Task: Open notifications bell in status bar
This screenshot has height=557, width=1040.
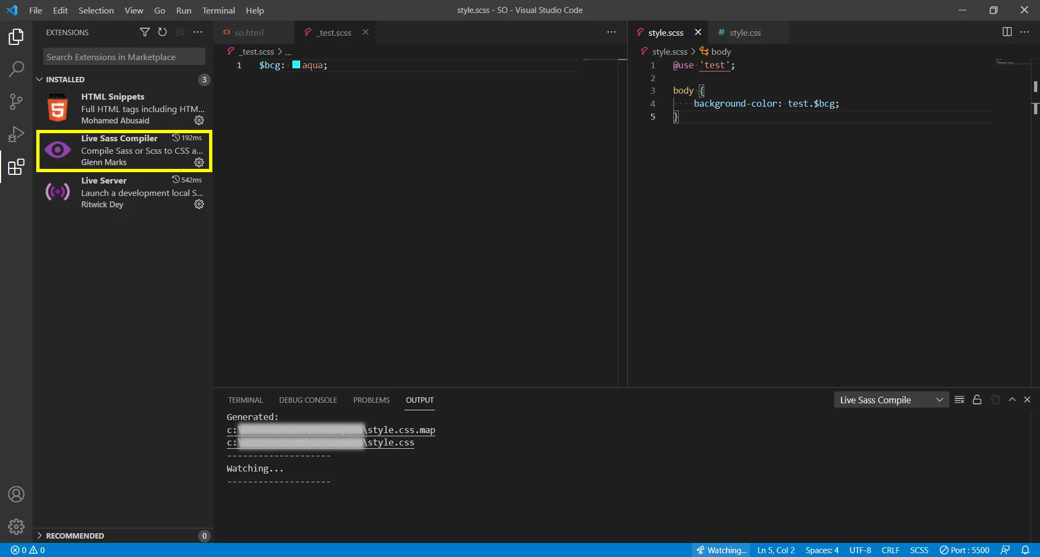Action: tap(1025, 550)
